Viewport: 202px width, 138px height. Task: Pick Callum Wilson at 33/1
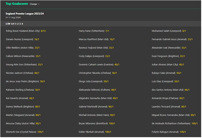(23, 56)
